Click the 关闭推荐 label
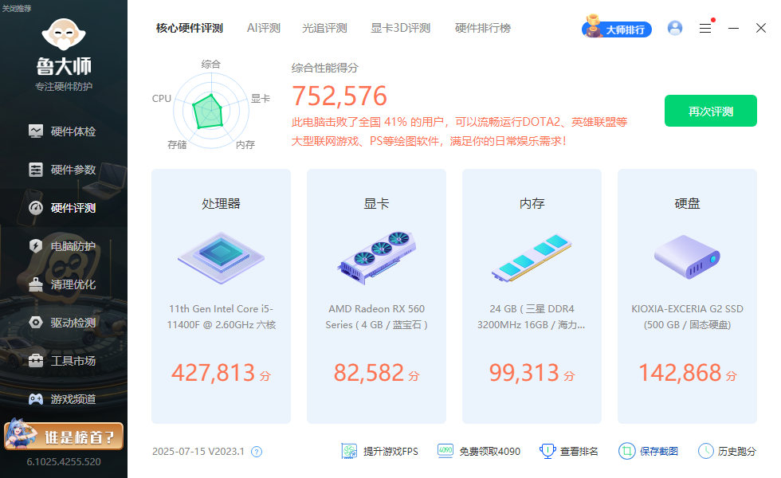The width and height of the screenshot is (781, 478). (17, 9)
